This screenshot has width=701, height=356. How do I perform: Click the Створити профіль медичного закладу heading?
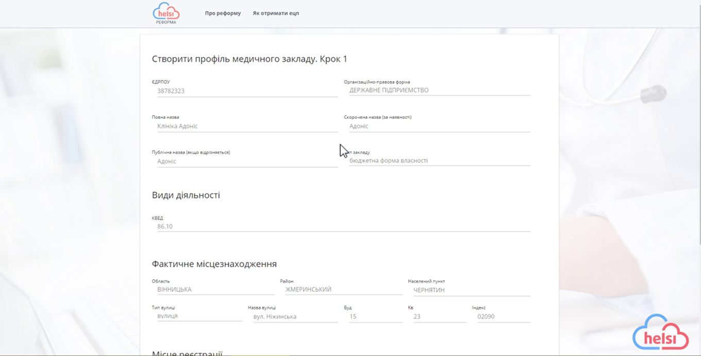[x=249, y=59]
